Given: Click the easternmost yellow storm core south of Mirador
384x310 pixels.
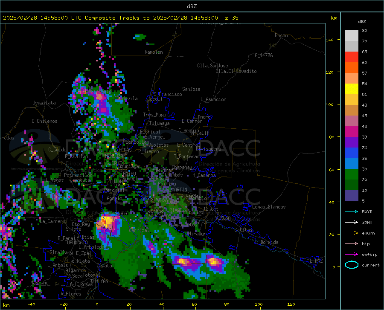Looking at the screenshot, I should coord(215,262).
